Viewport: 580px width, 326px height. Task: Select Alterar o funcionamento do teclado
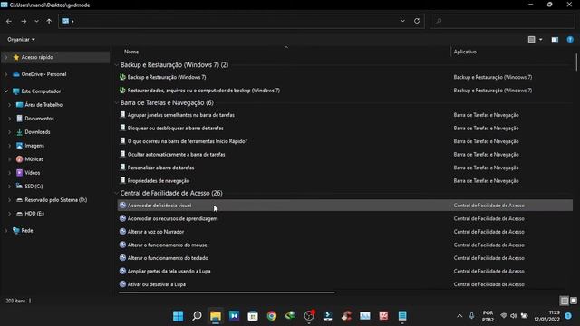pyautogui.click(x=168, y=258)
